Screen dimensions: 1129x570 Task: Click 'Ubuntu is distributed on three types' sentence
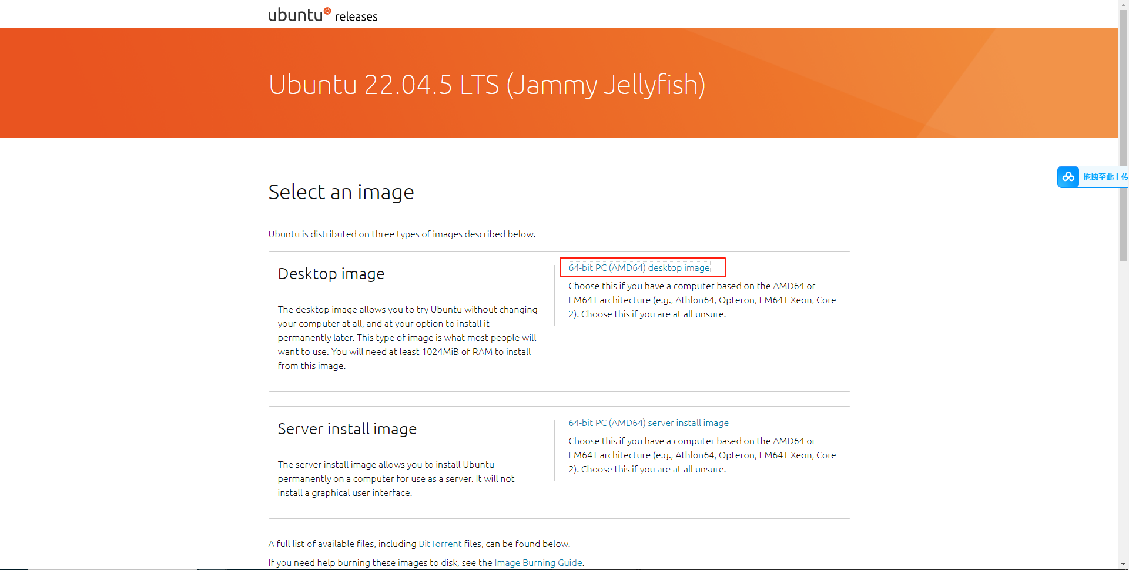401,234
